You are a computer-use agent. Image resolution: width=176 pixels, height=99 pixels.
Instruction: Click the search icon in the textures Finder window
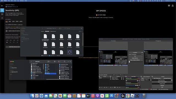click(70, 62)
